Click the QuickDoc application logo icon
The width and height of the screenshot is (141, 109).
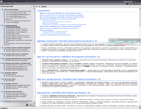point(1,1)
